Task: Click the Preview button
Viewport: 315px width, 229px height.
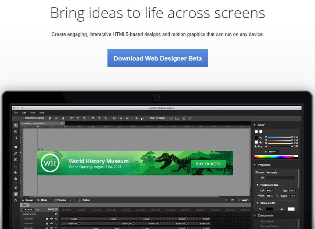Action: pyautogui.click(x=60, y=200)
